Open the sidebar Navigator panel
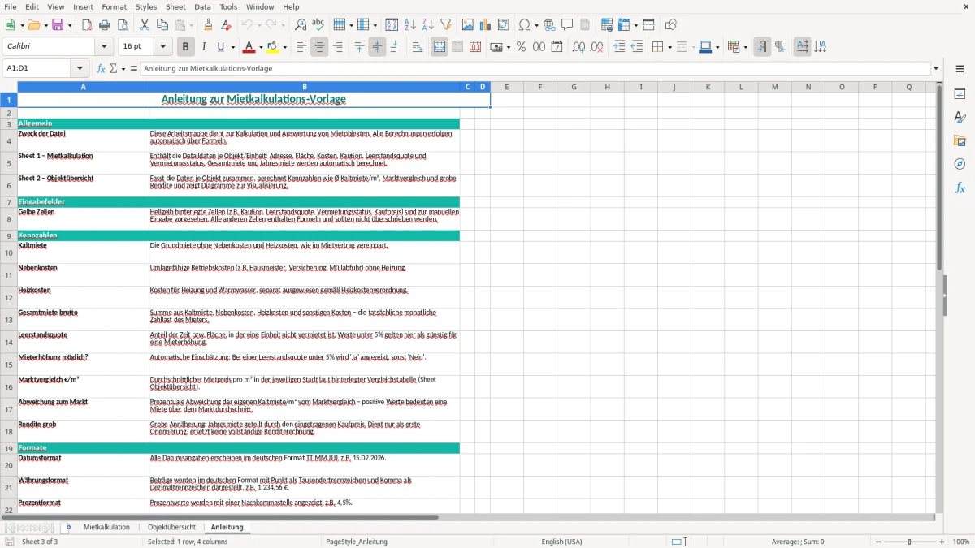975x548 pixels. (x=960, y=164)
